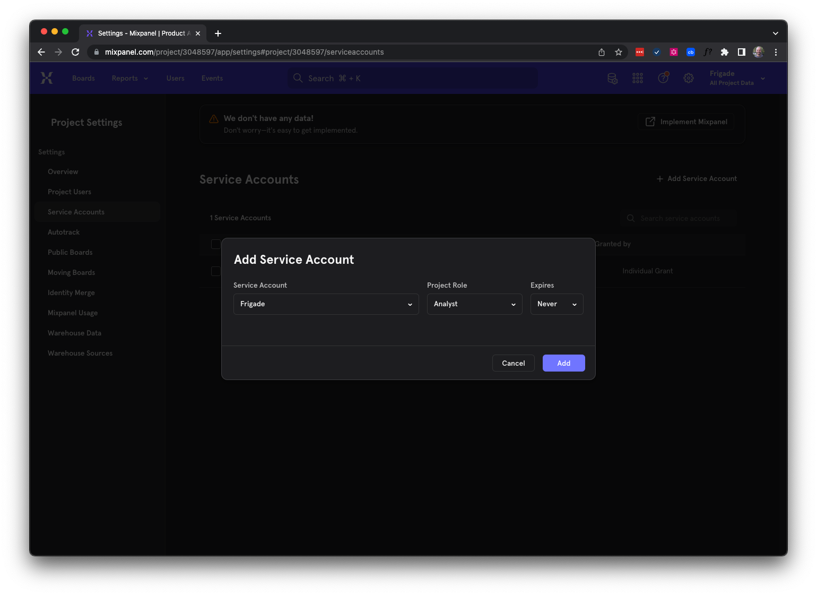Click the blue checkmark extension icon
Image resolution: width=817 pixels, height=595 pixels.
pos(657,52)
